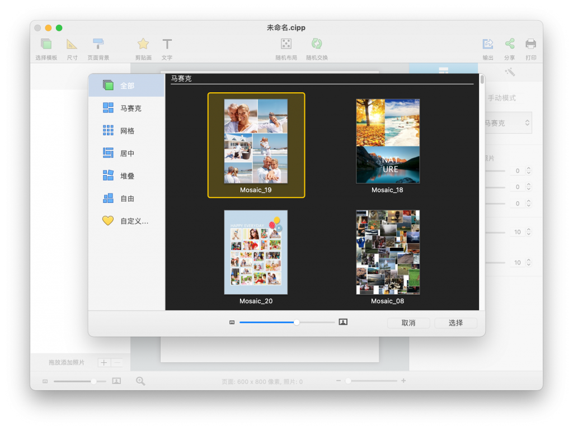Click the 分享 share icon
The width and height of the screenshot is (573, 430).
pos(509,44)
